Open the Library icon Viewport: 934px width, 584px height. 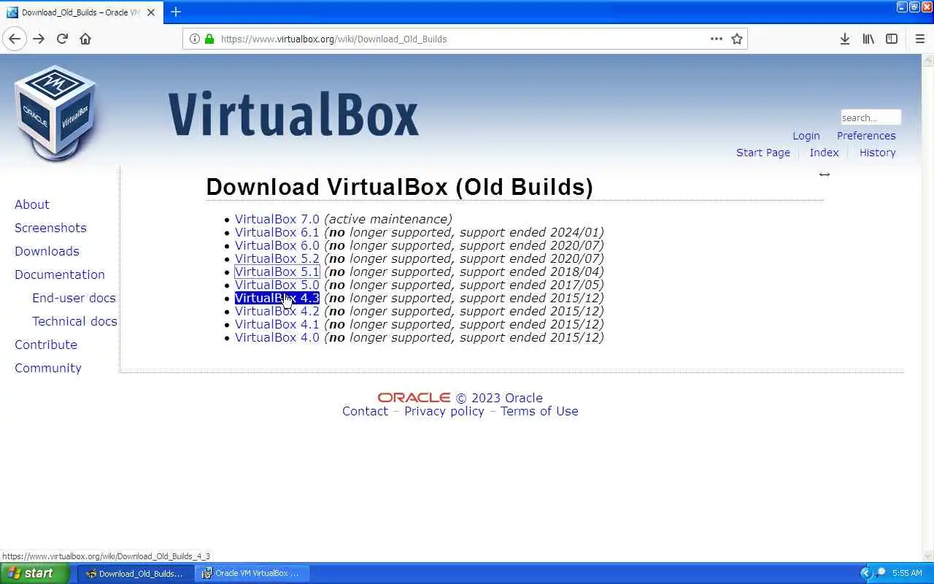[x=868, y=39]
